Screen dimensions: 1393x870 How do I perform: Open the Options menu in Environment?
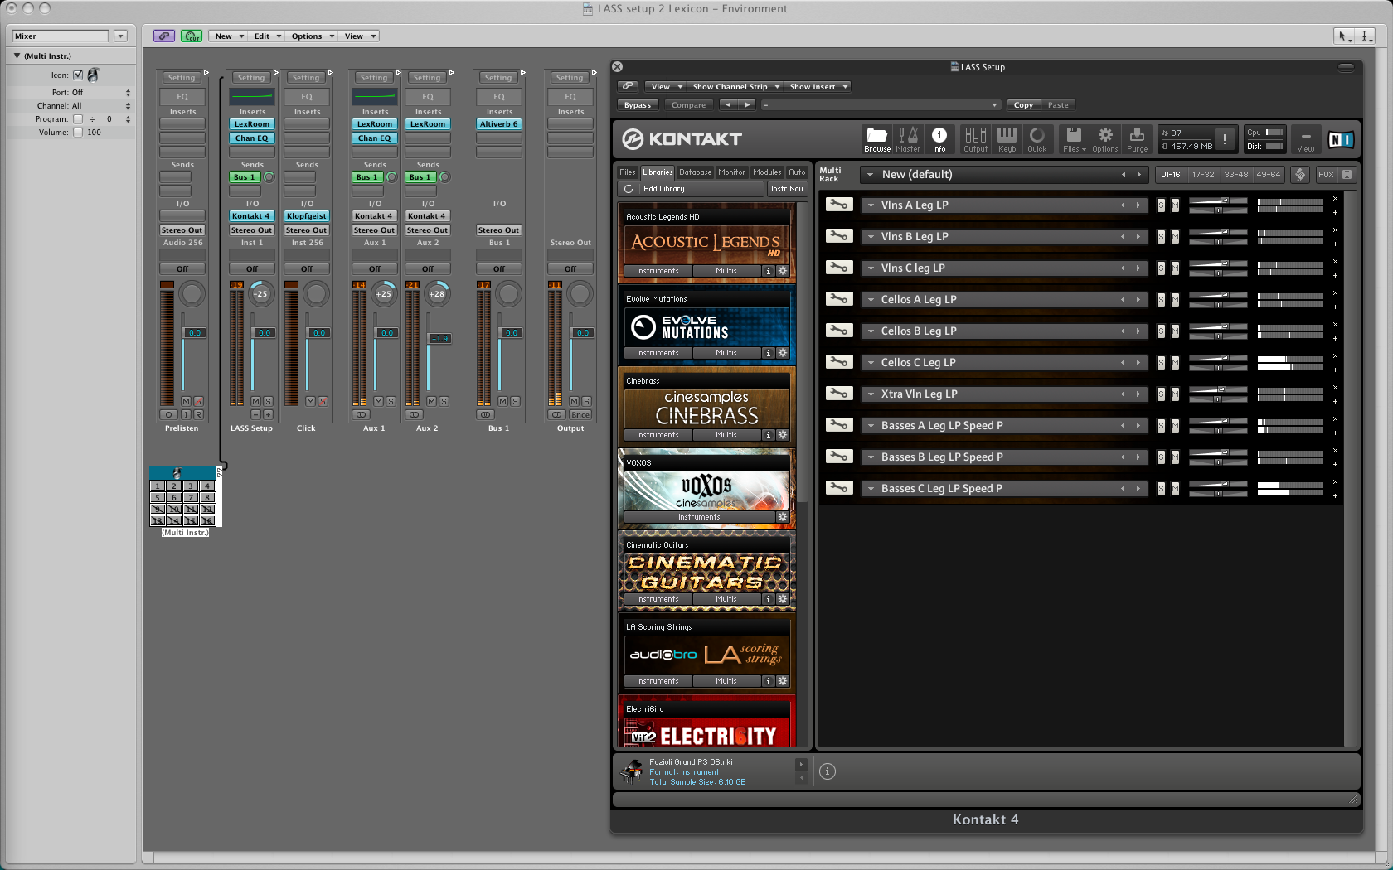312,36
